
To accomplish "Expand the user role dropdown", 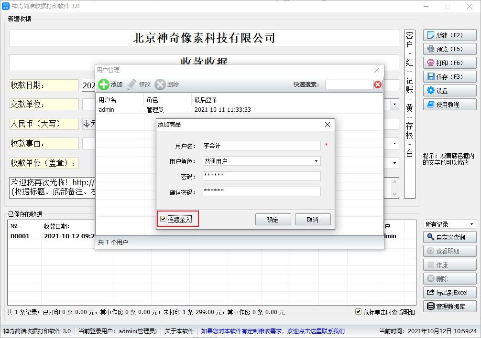I will tap(316, 161).
